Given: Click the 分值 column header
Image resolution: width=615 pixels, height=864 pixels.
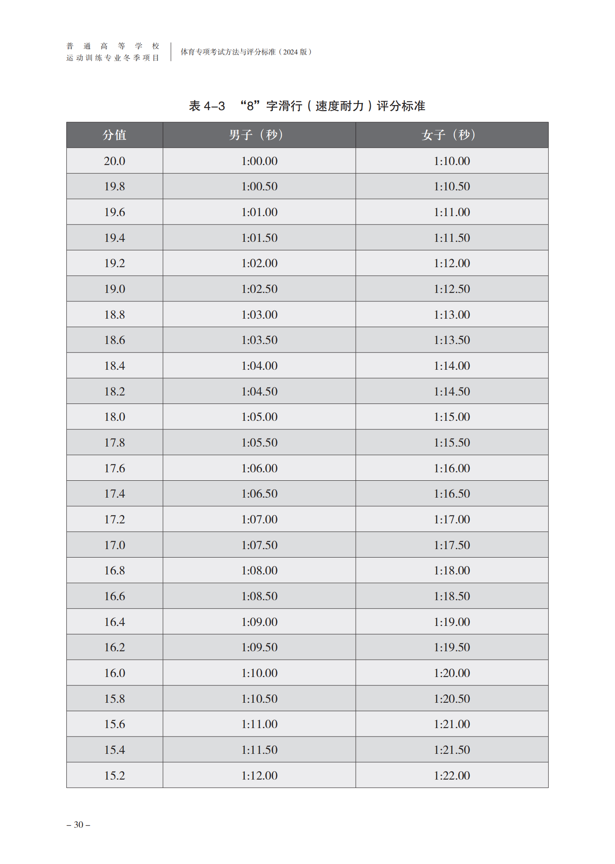Looking at the screenshot, I should (114, 135).
